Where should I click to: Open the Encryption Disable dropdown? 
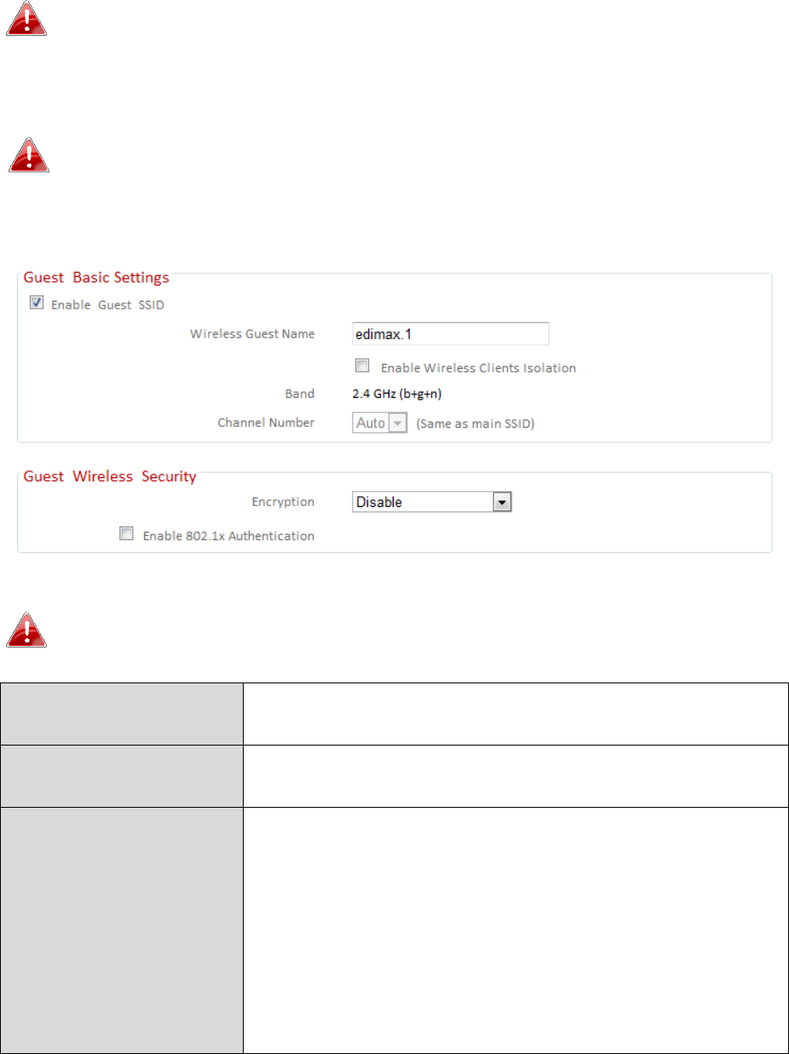click(432, 502)
